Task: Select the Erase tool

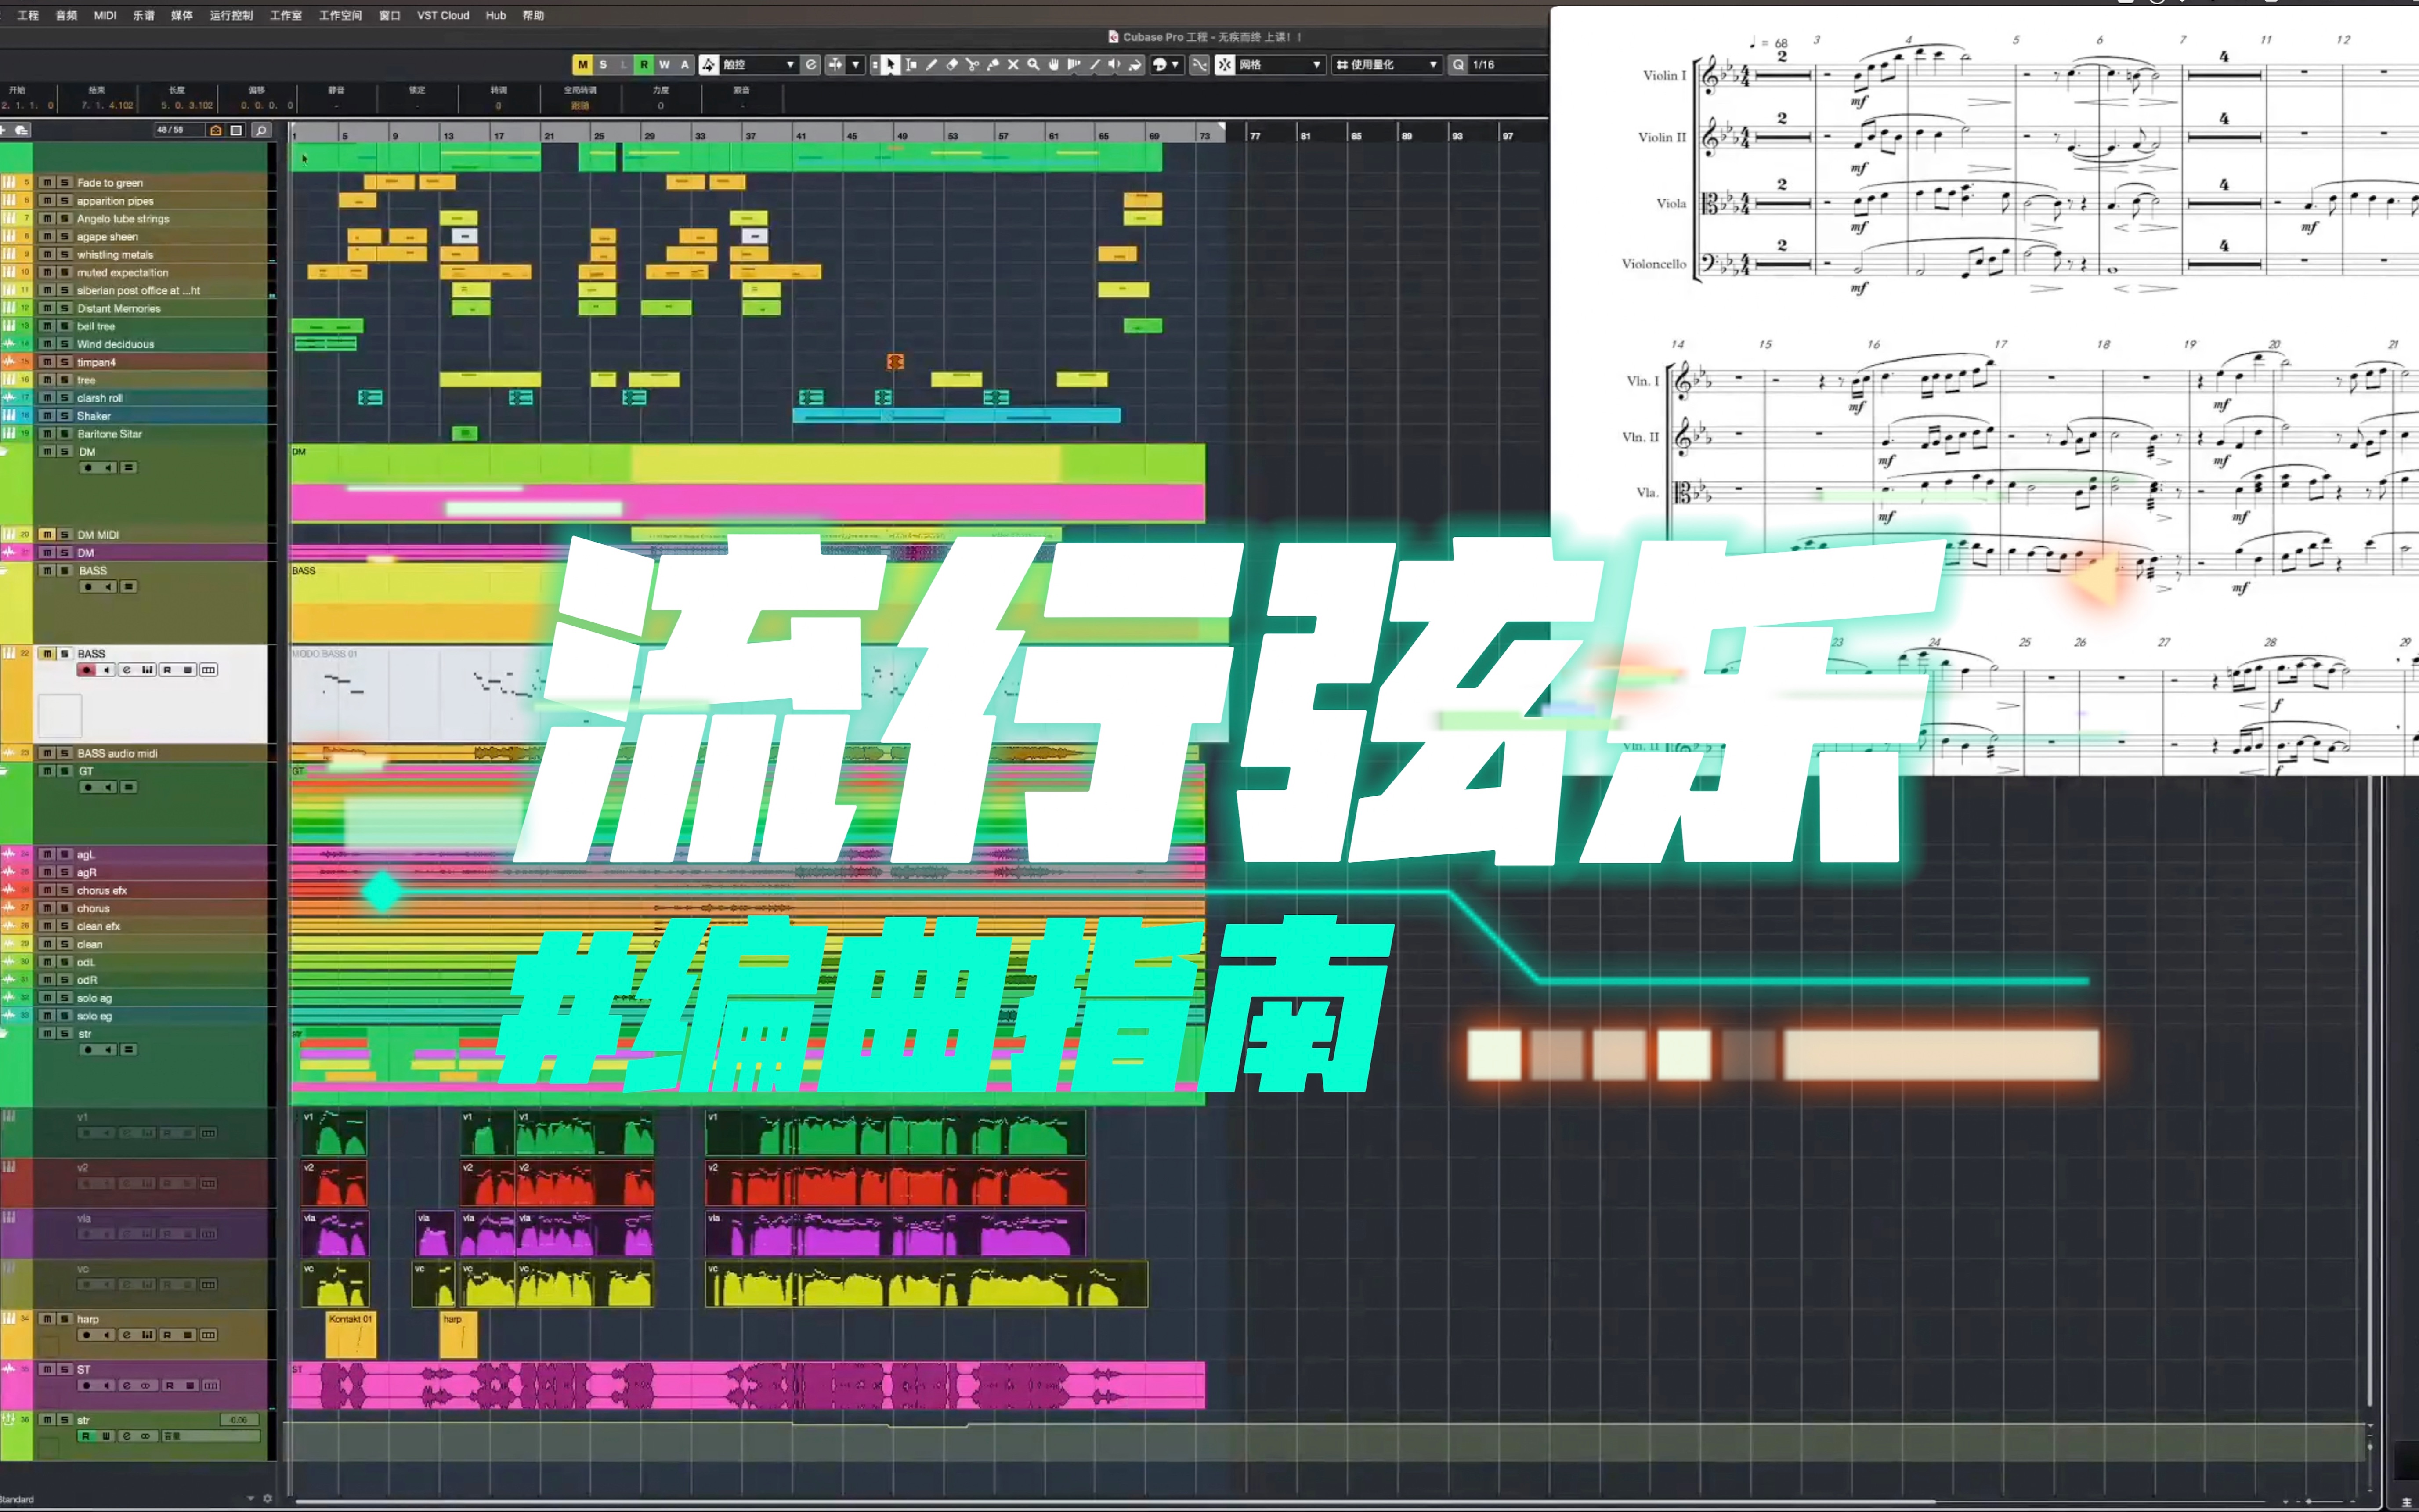Action: pos(952,65)
